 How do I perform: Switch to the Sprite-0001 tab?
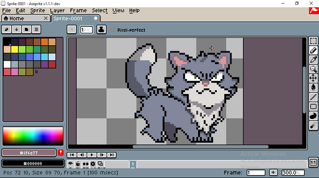pos(76,19)
